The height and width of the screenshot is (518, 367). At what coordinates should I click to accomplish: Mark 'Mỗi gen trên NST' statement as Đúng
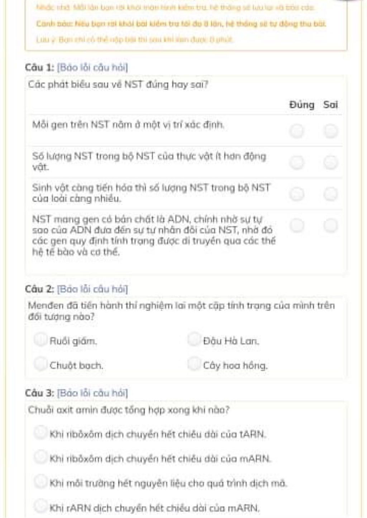coord(296,131)
